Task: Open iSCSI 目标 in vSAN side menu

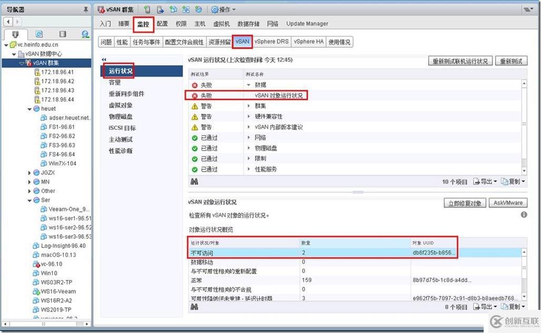Action: pos(122,128)
